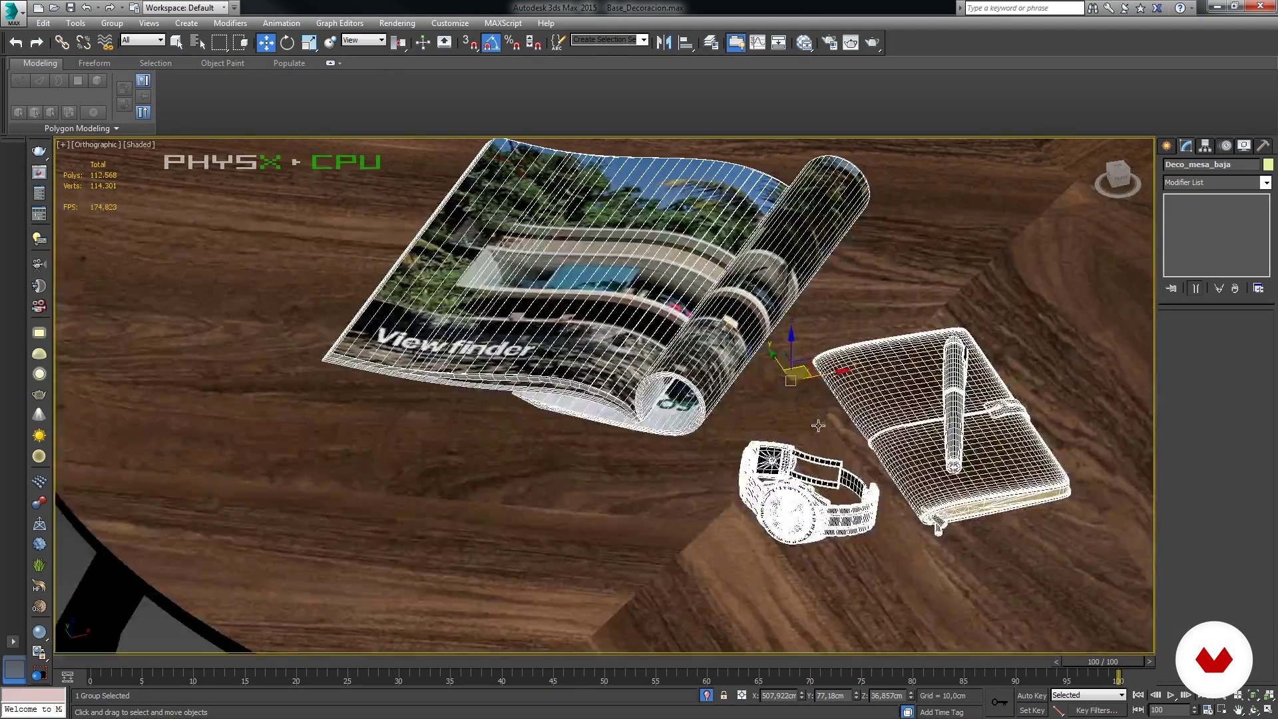Image resolution: width=1278 pixels, height=719 pixels.
Task: Open the key mode 'Selected' dropdown
Action: pos(1088,695)
